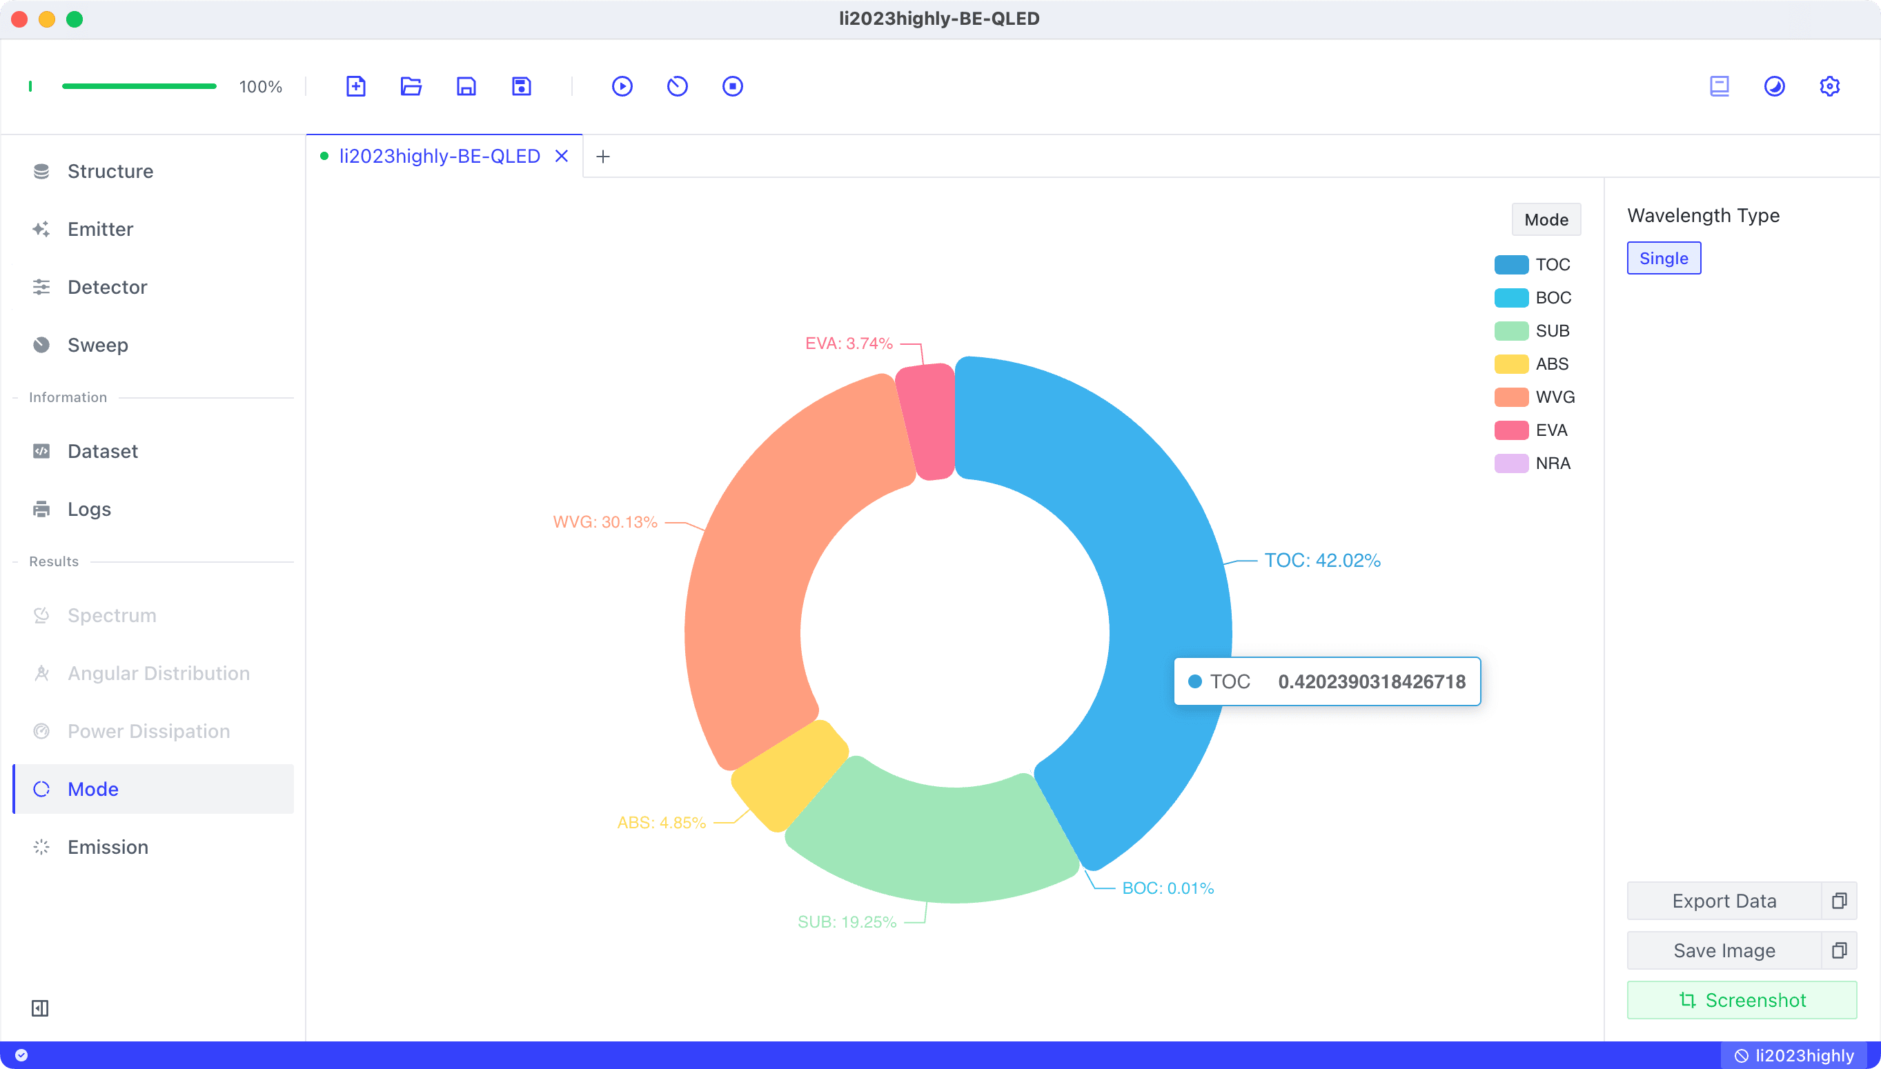Click the Sweep pie icon
This screenshot has width=1881, height=1069.
(41, 345)
